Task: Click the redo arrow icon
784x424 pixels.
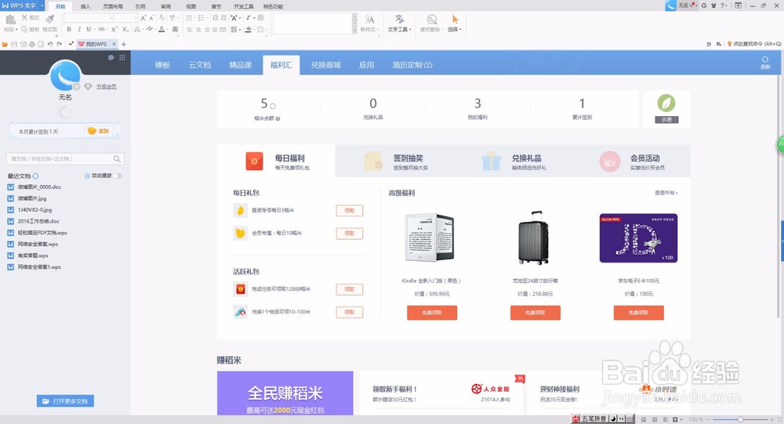Action: tap(60, 44)
